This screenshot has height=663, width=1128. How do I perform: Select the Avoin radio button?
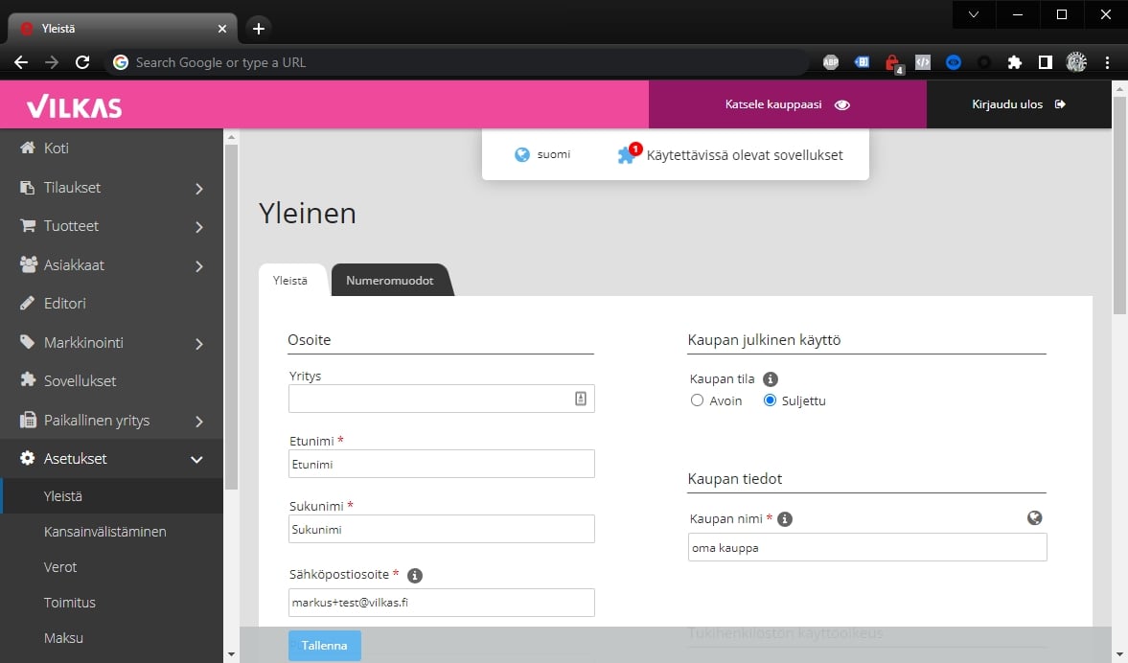coord(697,400)
